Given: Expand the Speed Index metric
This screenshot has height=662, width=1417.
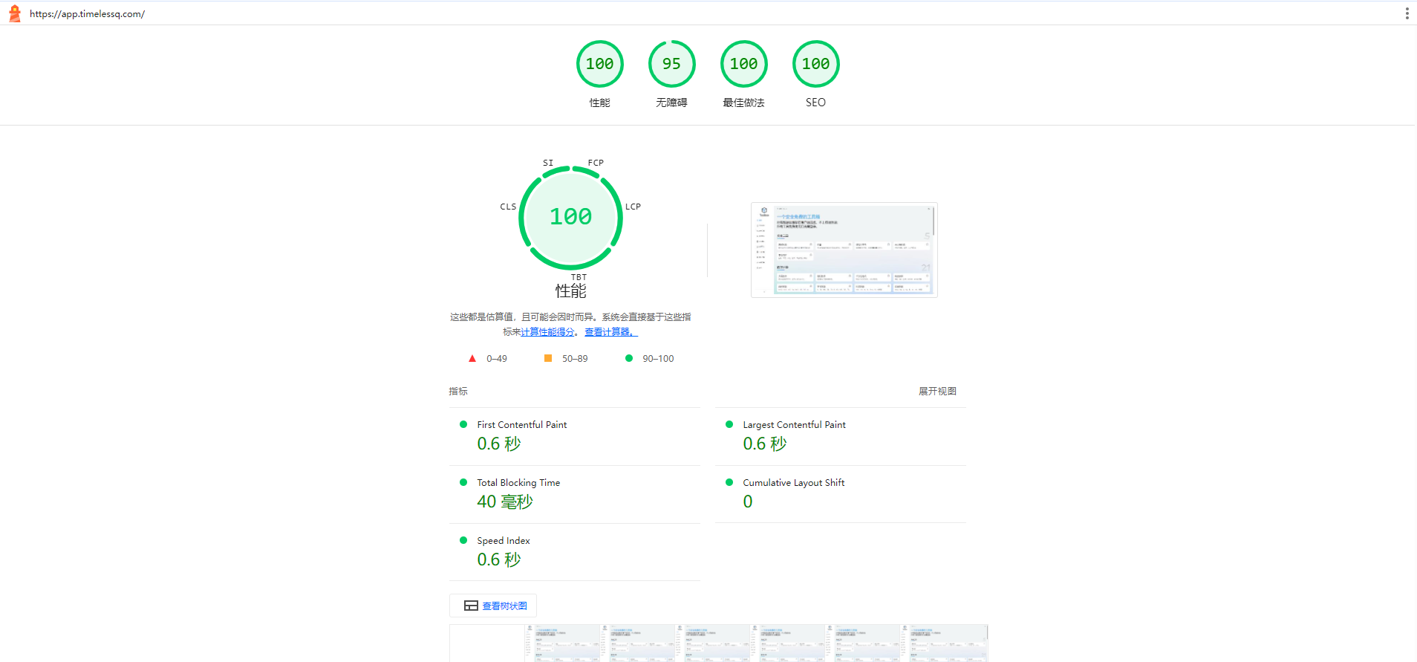Looking at the screenshot, I should point(575,552).
